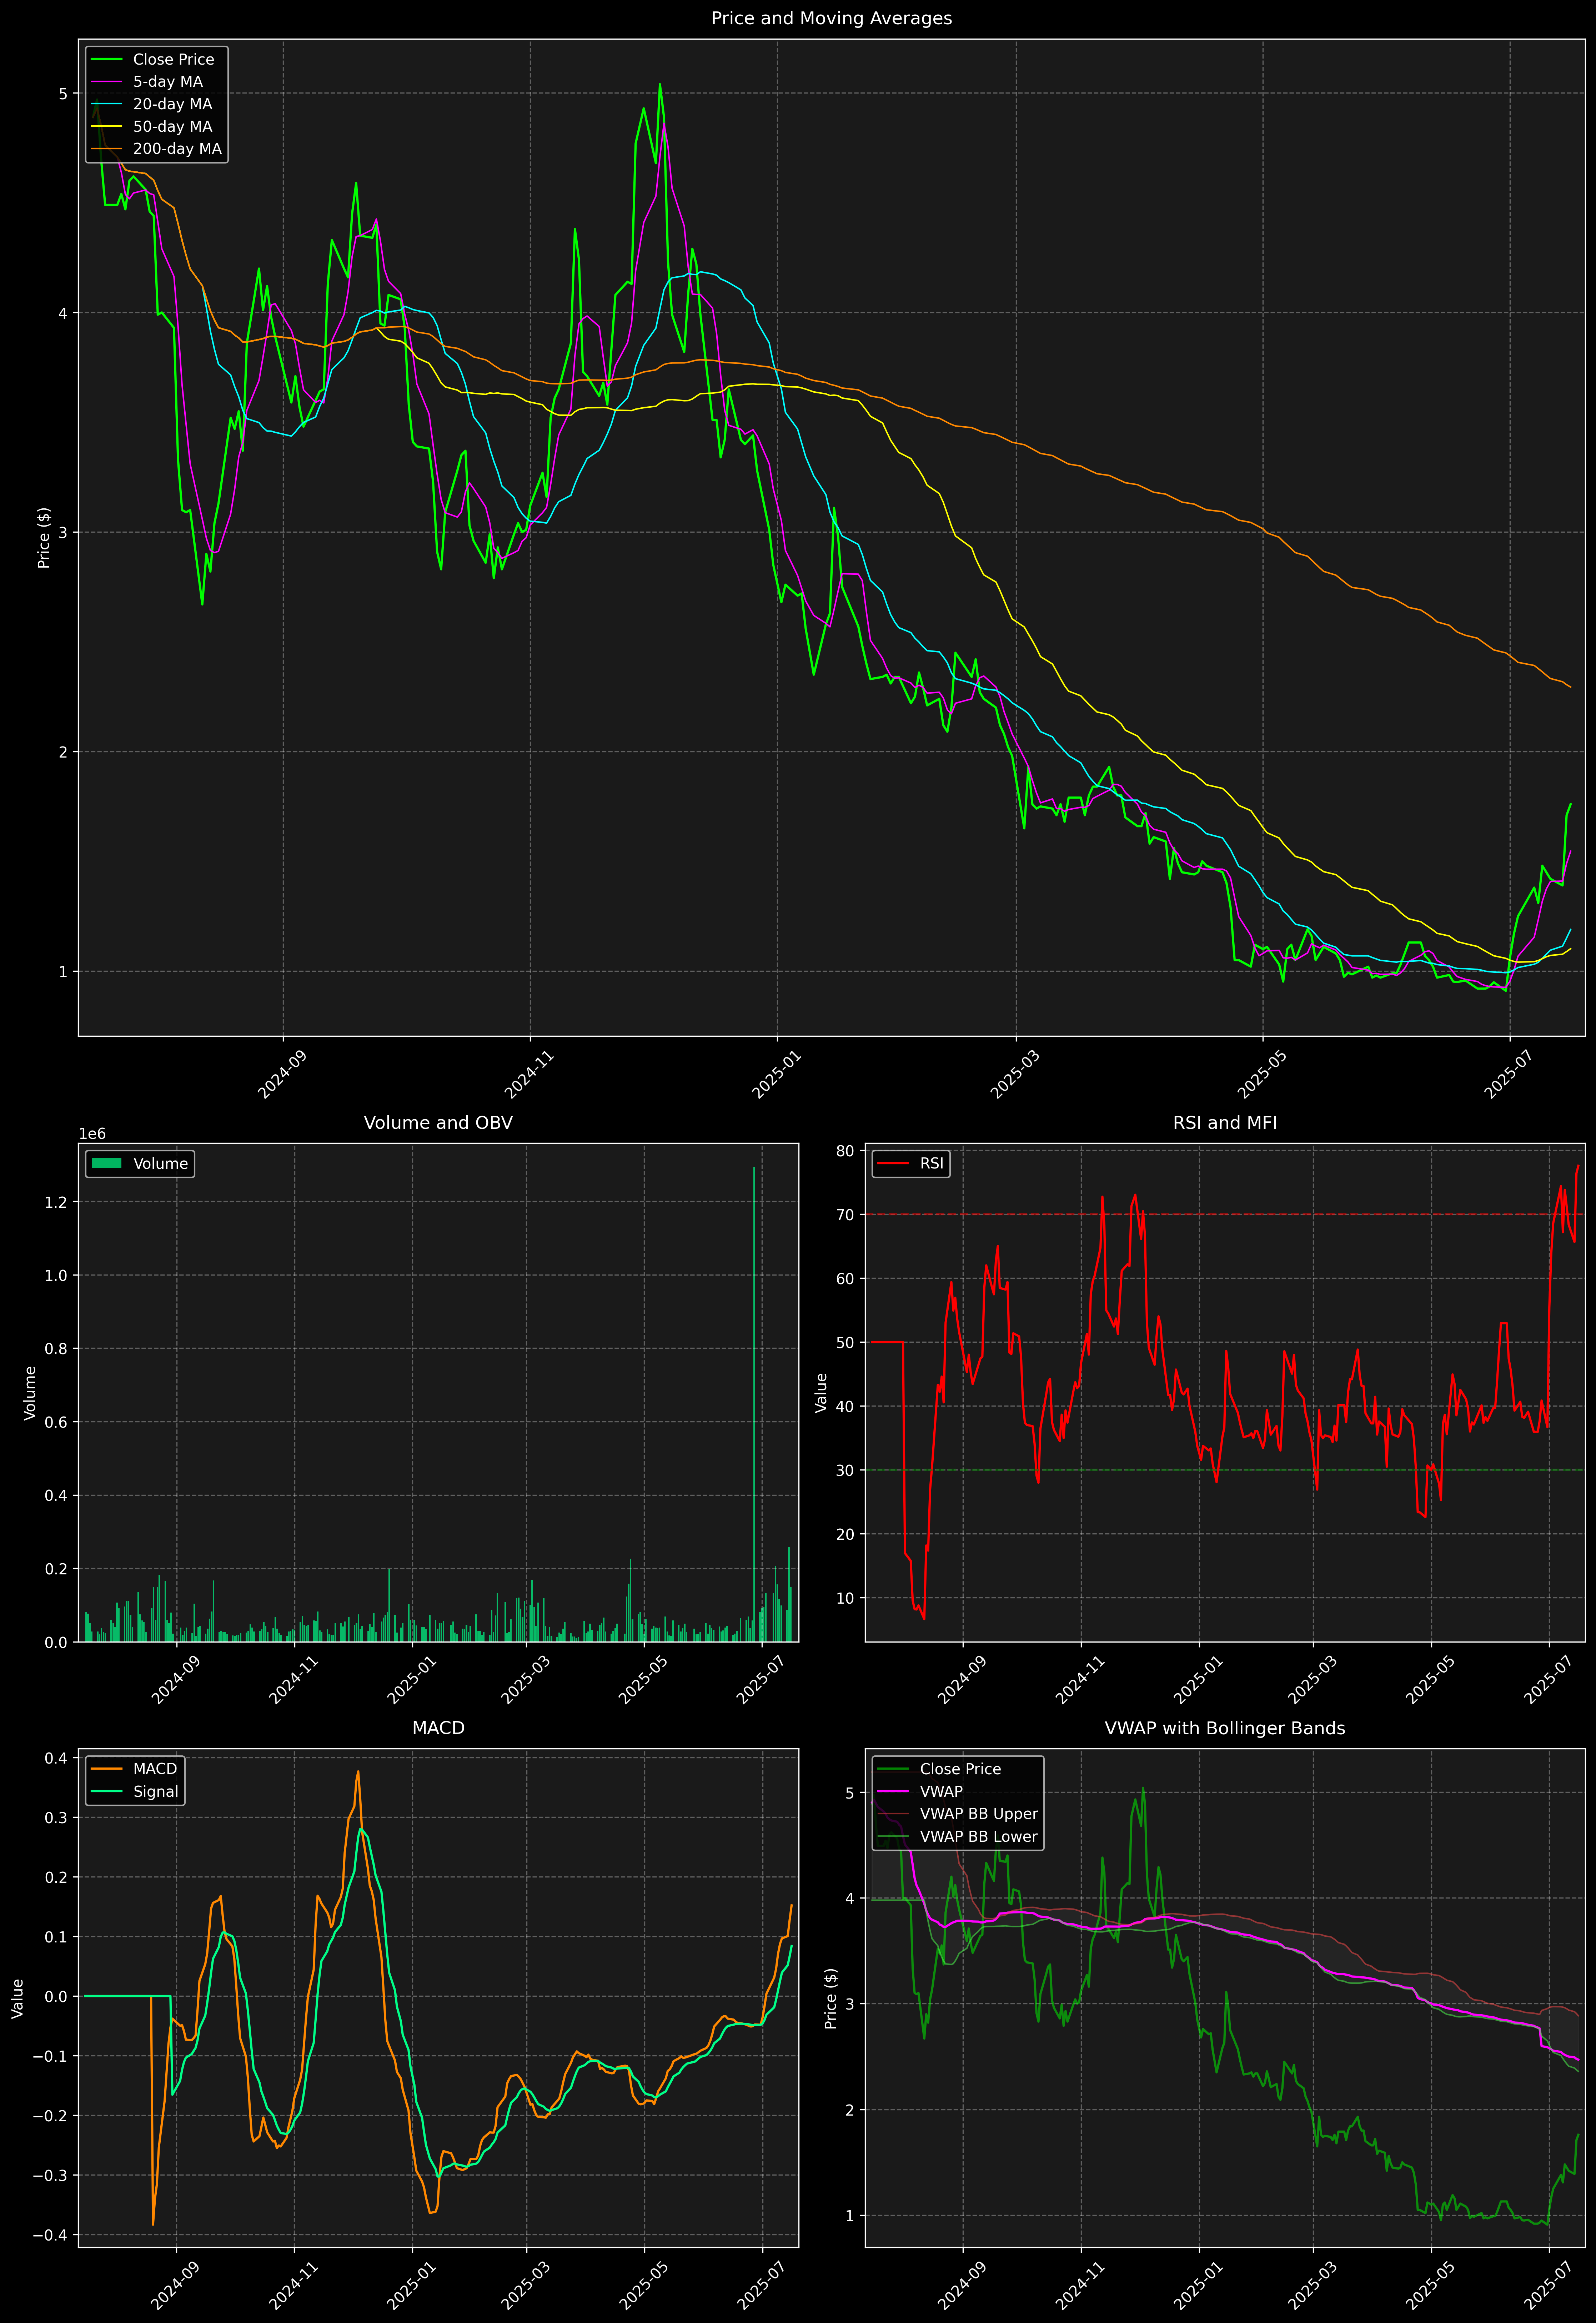The image size is (1596, 2323).
Task: Click the 'Price ($)' y-axis label of the VWAP chart
Action: [831, 1998]
